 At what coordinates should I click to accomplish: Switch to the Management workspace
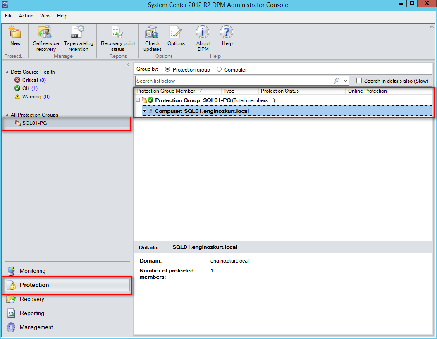(67, 327)
